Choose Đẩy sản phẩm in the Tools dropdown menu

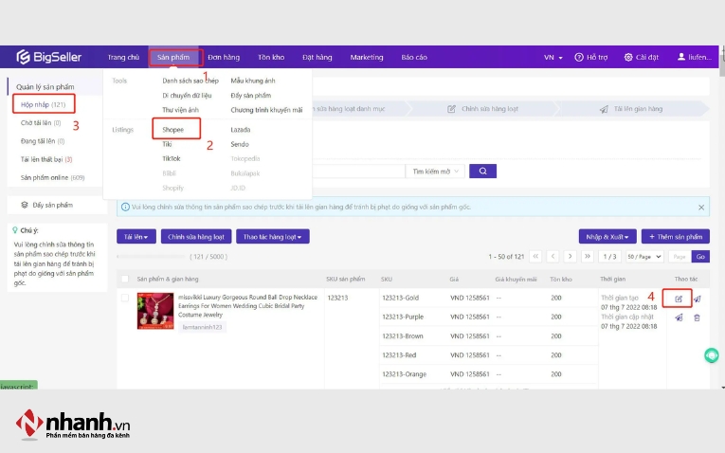[250, 95]
